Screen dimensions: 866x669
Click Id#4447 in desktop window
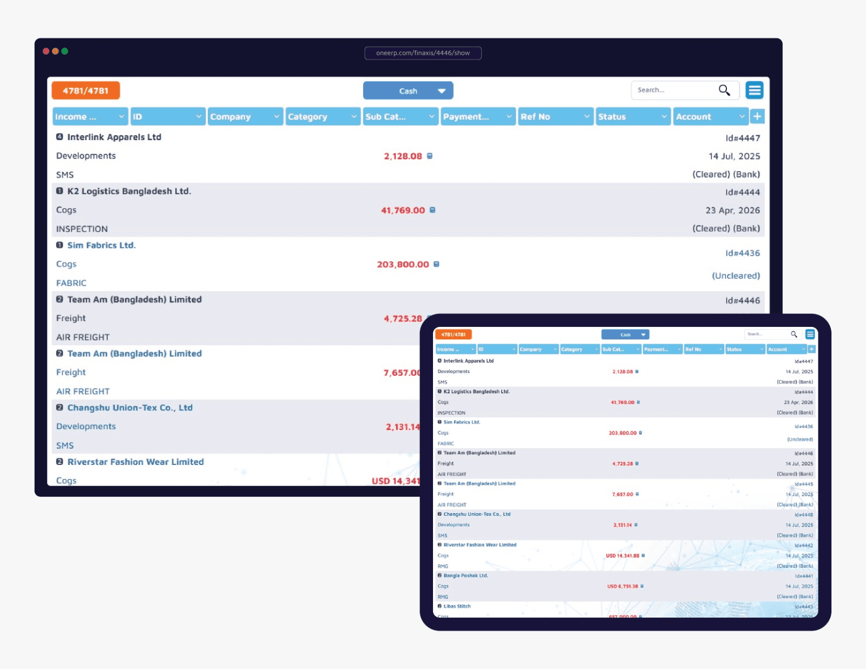743,138
